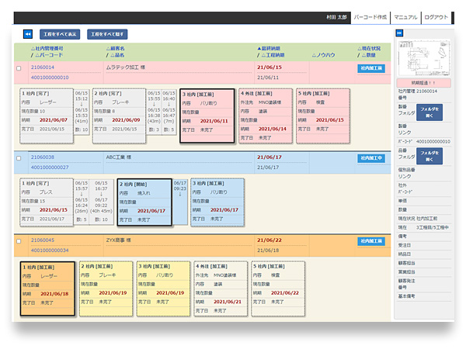This screenshot has height=349, width=466.
Task: Check the box for ZYX商事 order
Action: [x=19, y=242]
